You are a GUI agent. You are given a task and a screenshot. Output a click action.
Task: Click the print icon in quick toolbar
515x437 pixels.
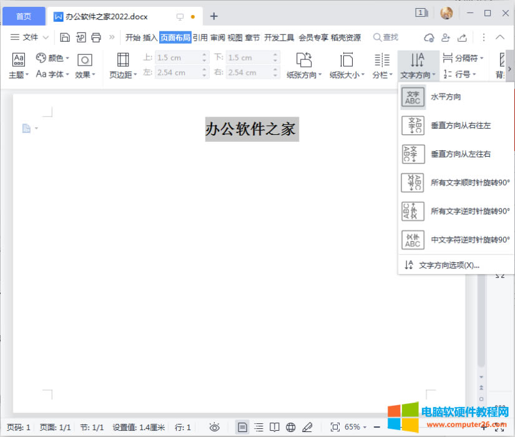[96, 37]
